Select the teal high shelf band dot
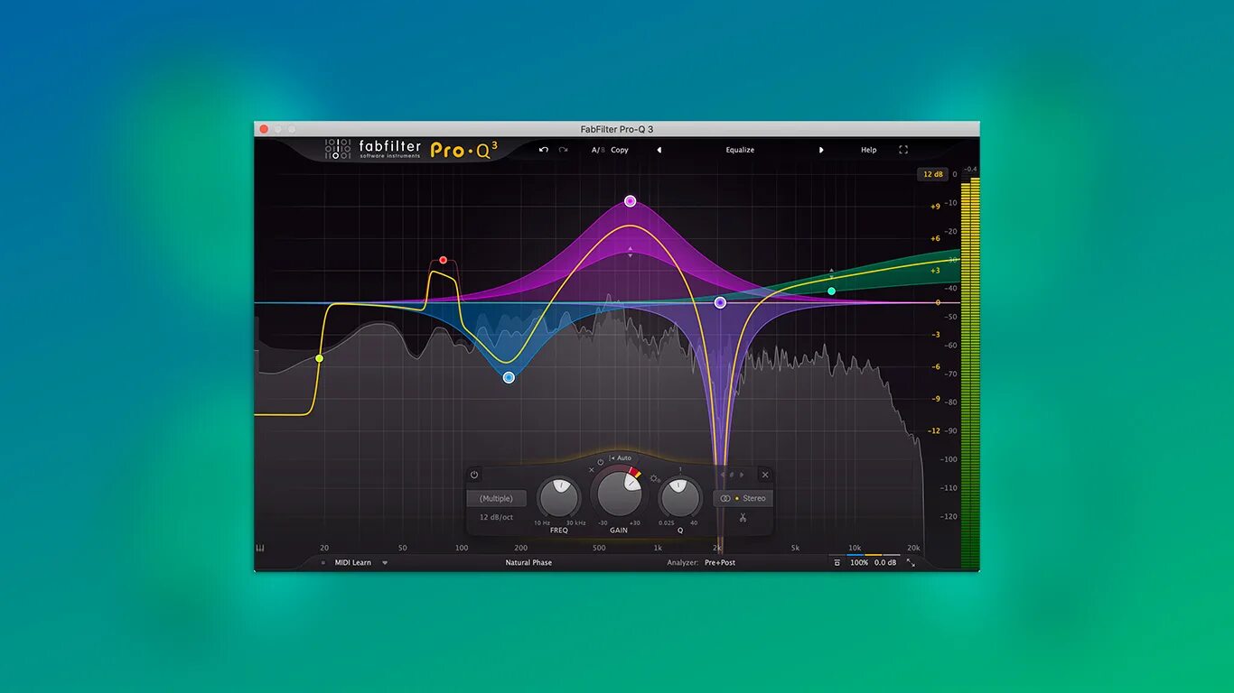This screenshot has width=1234, height=693. pos(831,291)
